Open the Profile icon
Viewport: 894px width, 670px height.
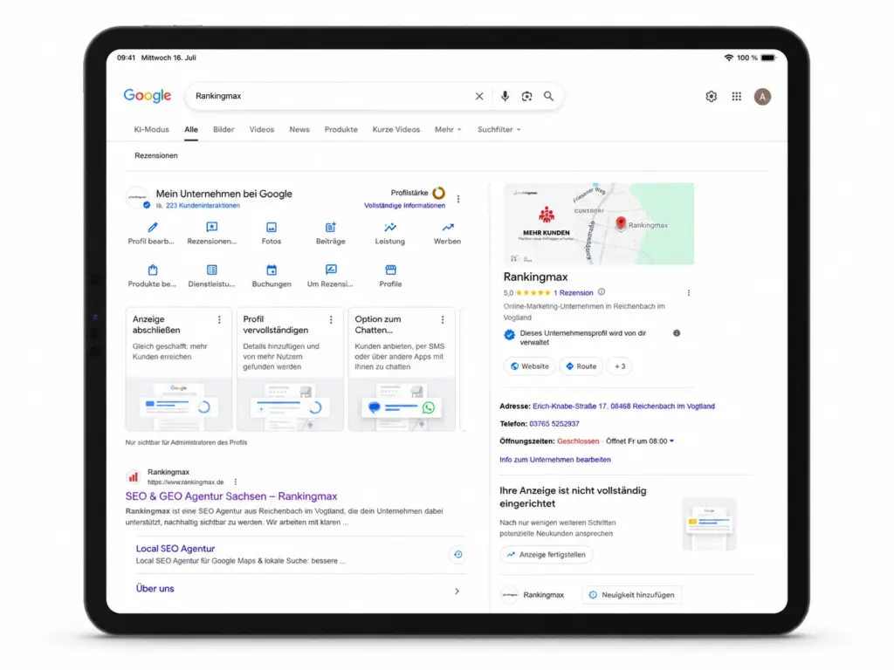[x=390, y=270]
